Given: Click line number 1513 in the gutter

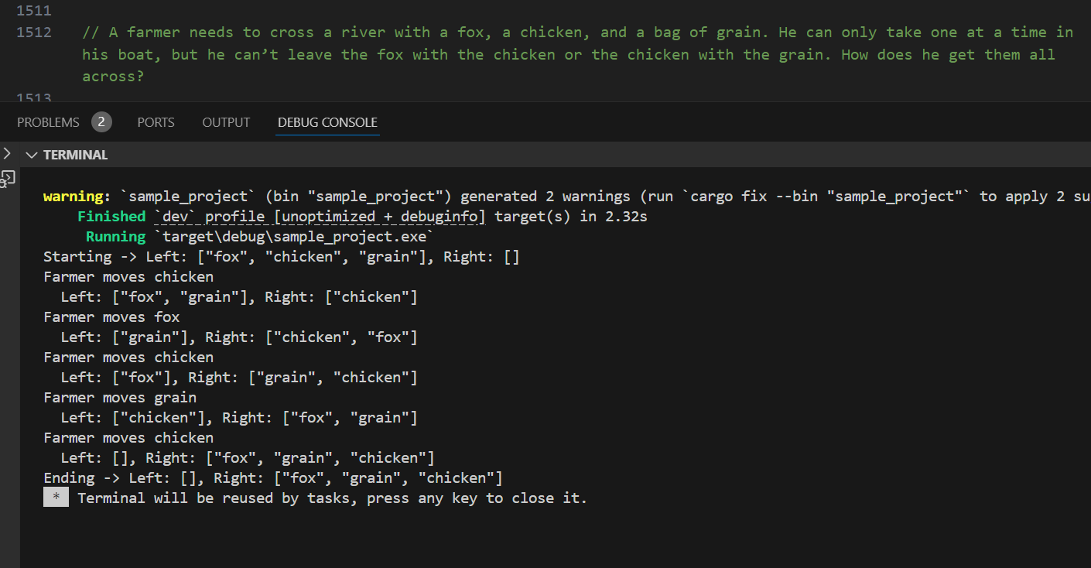Looking at the screenshot, I should (34, 98).
